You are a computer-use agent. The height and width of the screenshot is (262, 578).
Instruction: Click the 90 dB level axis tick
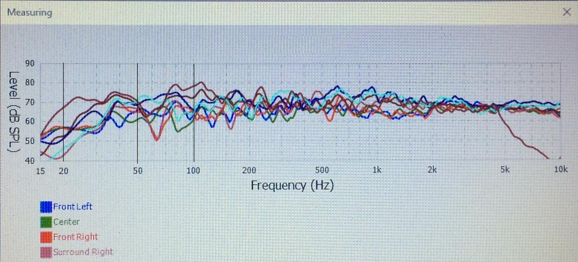point(30,63)
